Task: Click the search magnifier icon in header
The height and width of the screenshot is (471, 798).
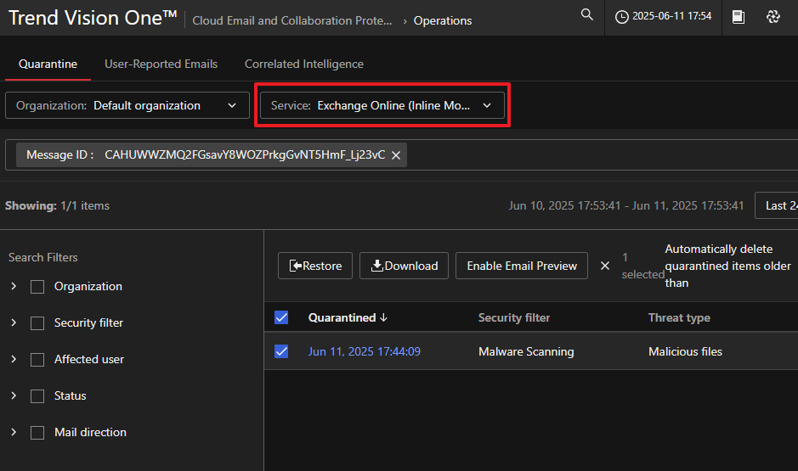Action: 586,15
